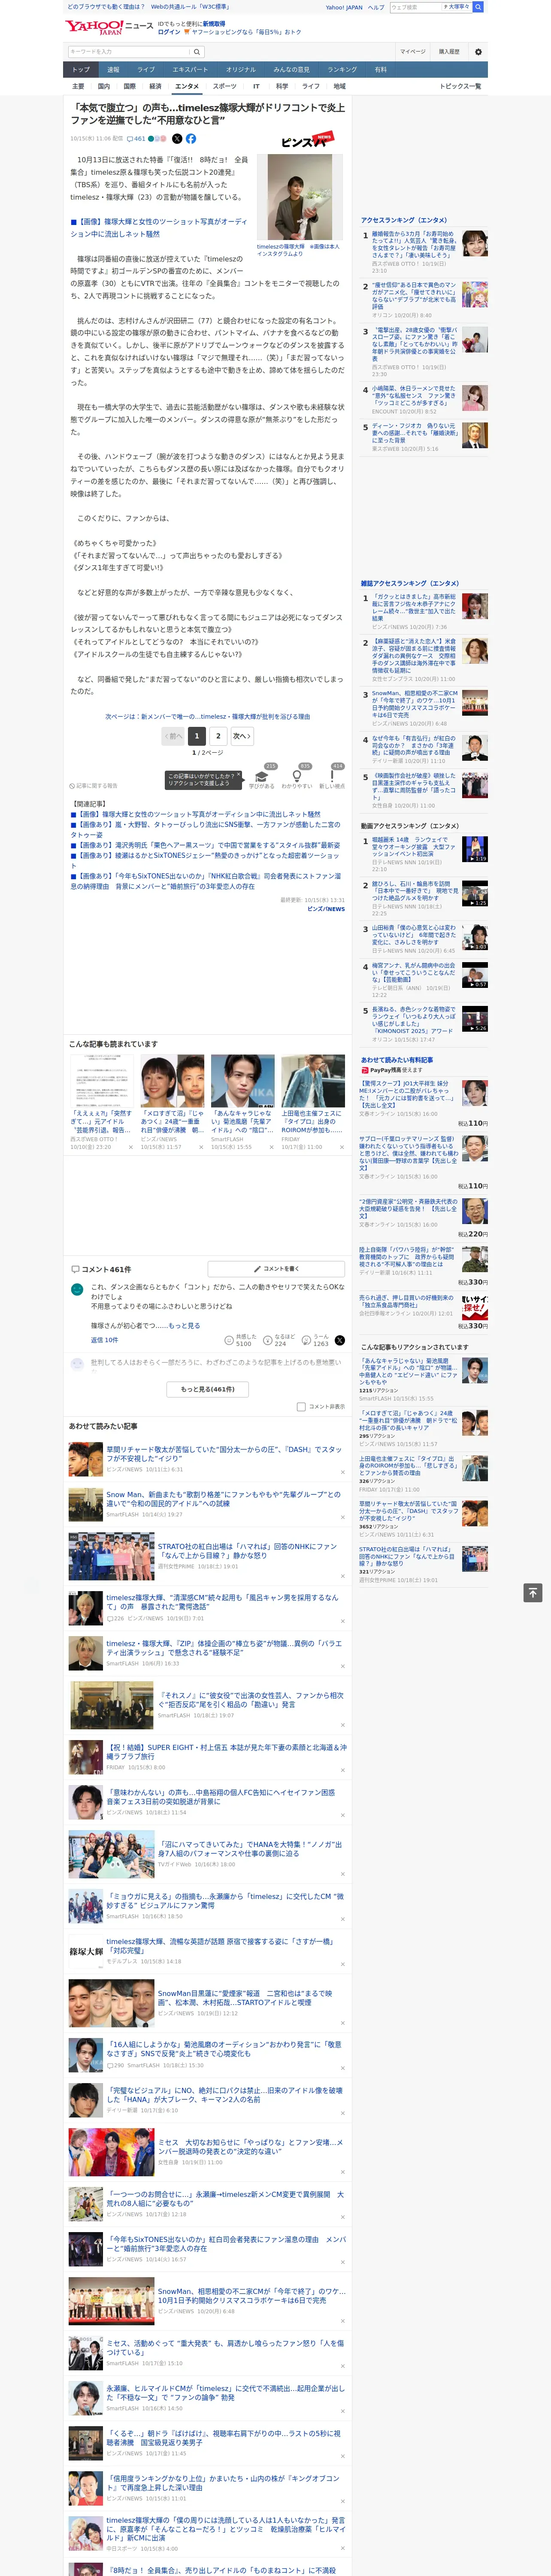
Task: Click 記事に関する報告 report icon link
Action: coord(93,786)
